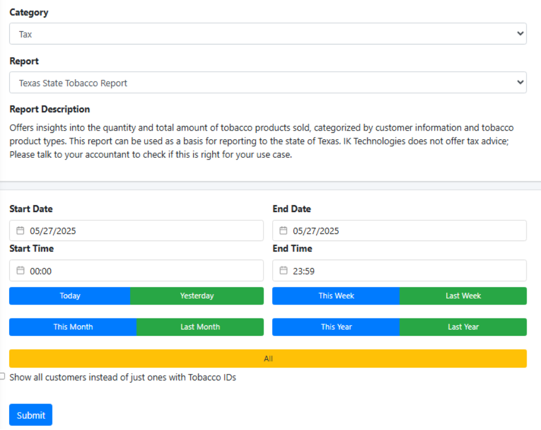Open the Category dropdown showing Tax
The width and height of the screenshot is (541, 430).
click(268, 34)
